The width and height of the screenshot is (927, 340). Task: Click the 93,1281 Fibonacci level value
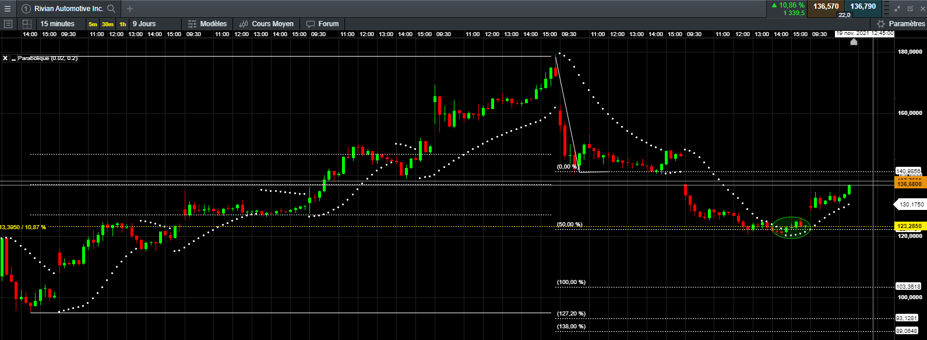[908, 318]
